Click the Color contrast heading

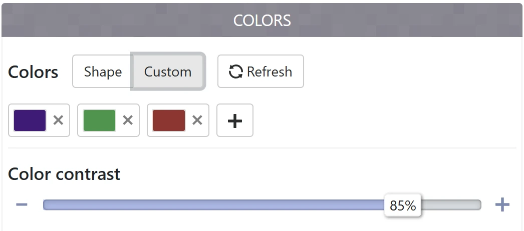[64, 173]
